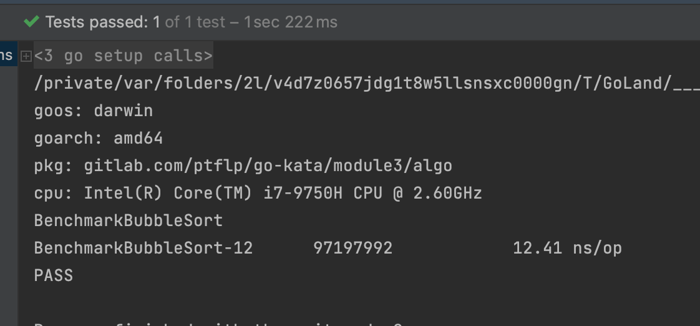The image size is (700, 326).
Task: Click the 'darwin' value in output
Action: click(x=124, y=111)
